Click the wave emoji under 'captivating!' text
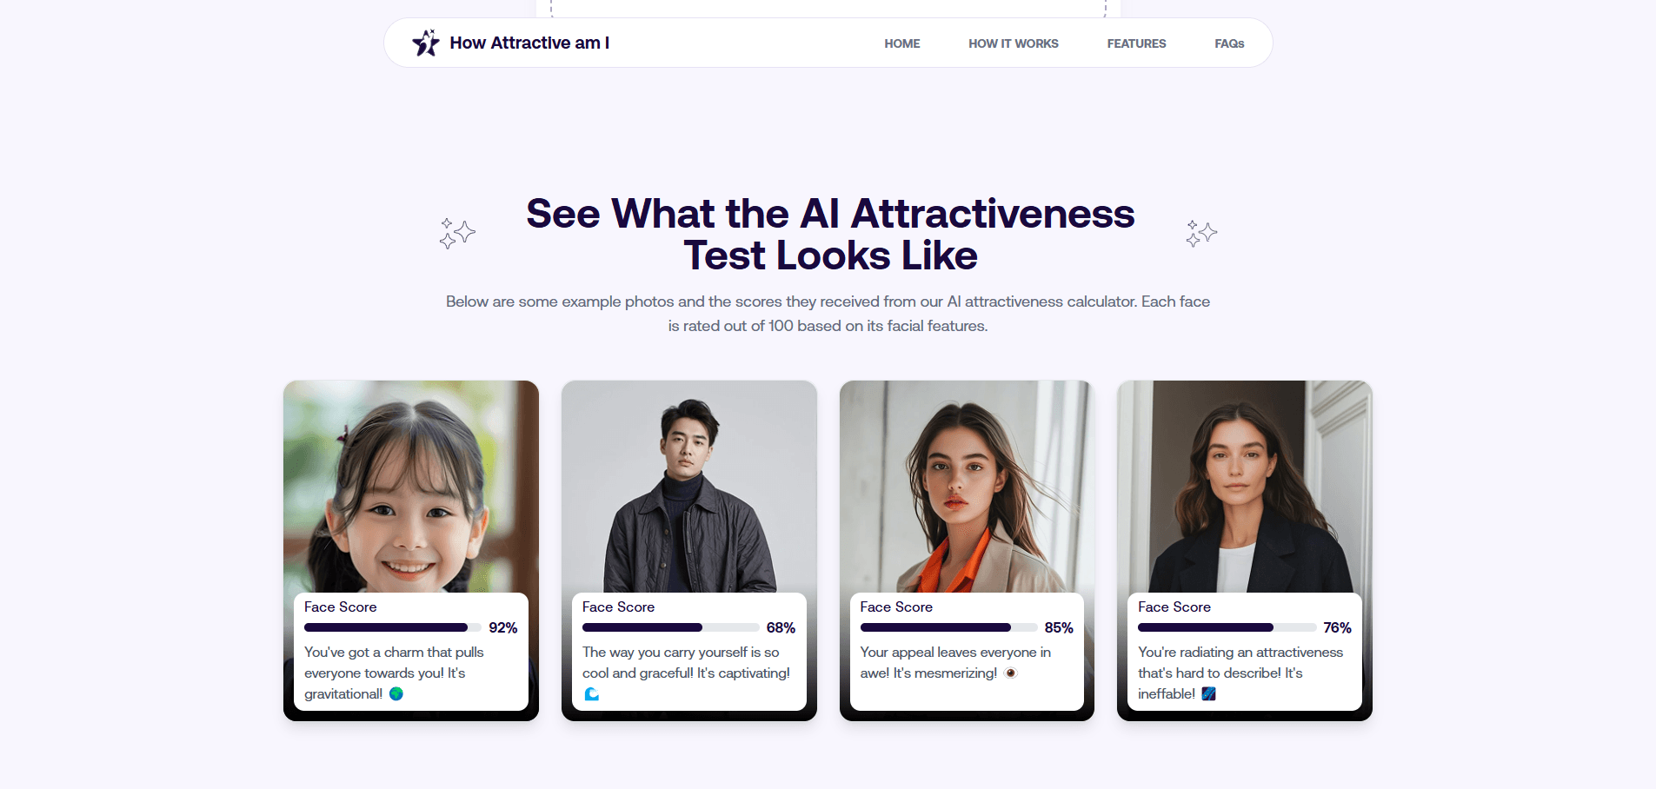The image size is (1656, 789). tap(592, 693)
